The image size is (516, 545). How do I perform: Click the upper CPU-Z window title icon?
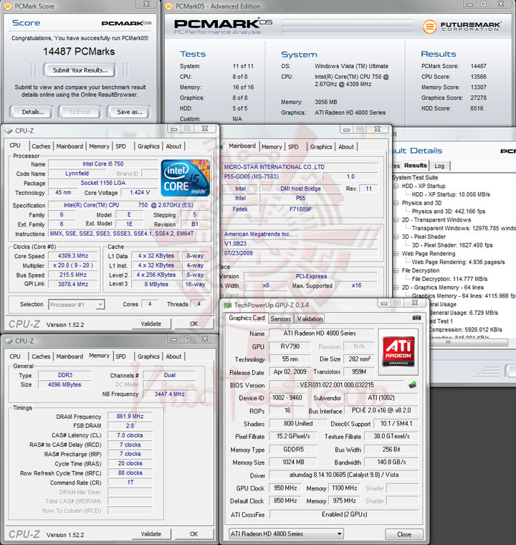[x=9, y=131]
